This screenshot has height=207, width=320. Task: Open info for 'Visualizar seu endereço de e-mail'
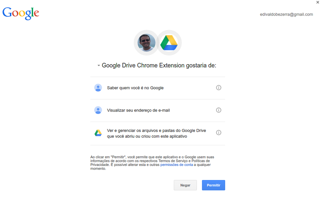click(219, 110)
